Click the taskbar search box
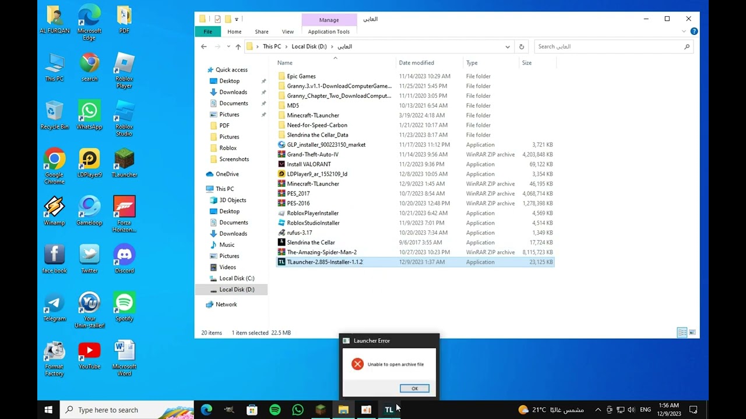 point(127,410)
